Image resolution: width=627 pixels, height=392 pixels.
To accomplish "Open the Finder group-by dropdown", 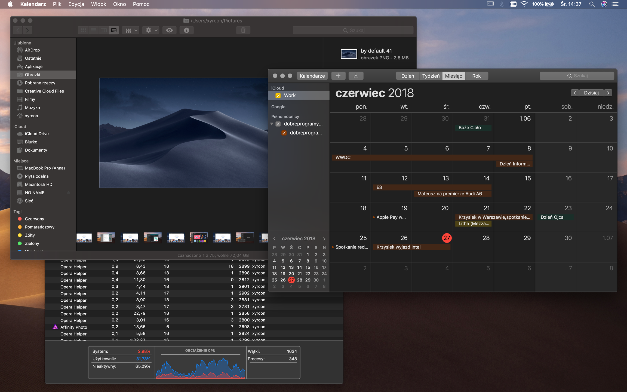I will click(x=131, y=30).
